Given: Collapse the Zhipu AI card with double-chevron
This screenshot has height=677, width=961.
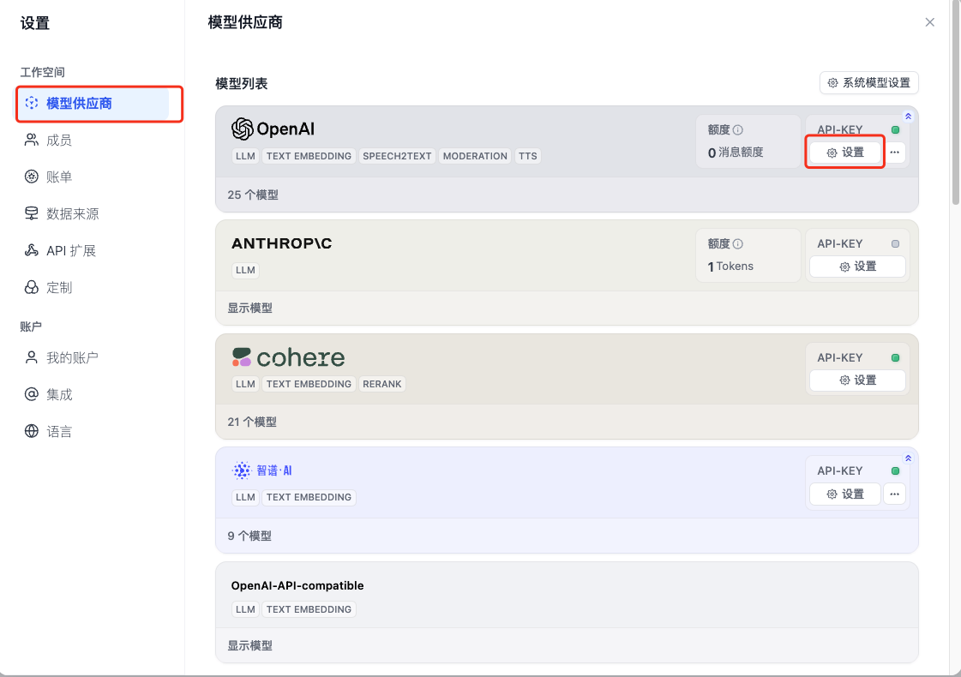Looking at the screenshot, I should coord(908,458).
